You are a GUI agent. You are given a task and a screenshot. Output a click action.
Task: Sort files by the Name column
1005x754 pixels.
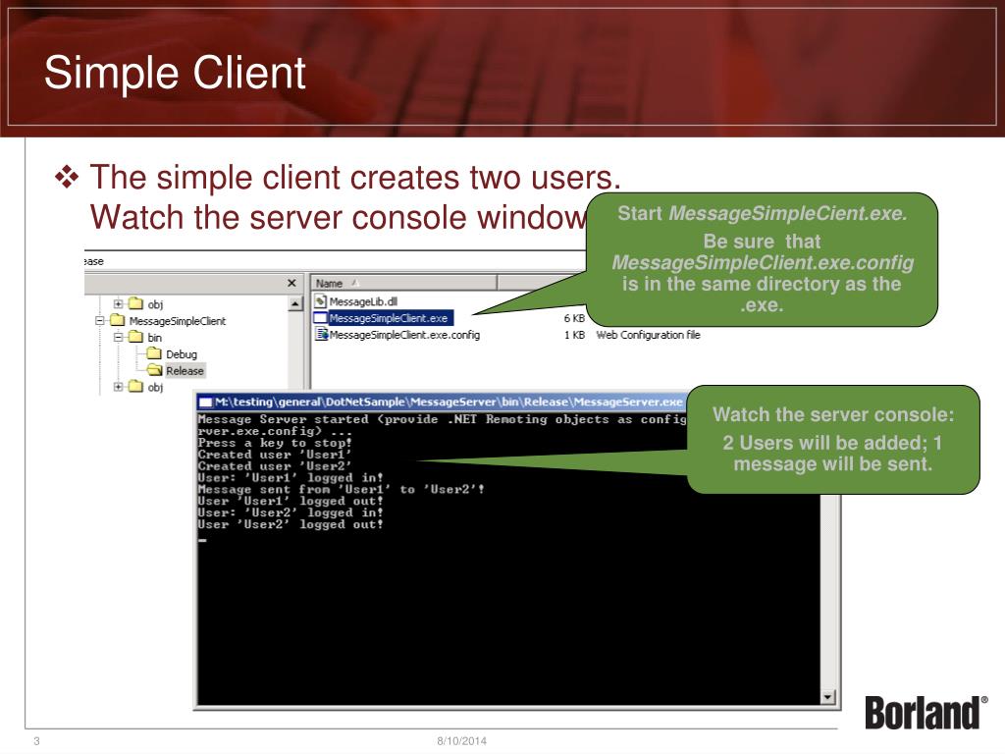pos(403,283)
